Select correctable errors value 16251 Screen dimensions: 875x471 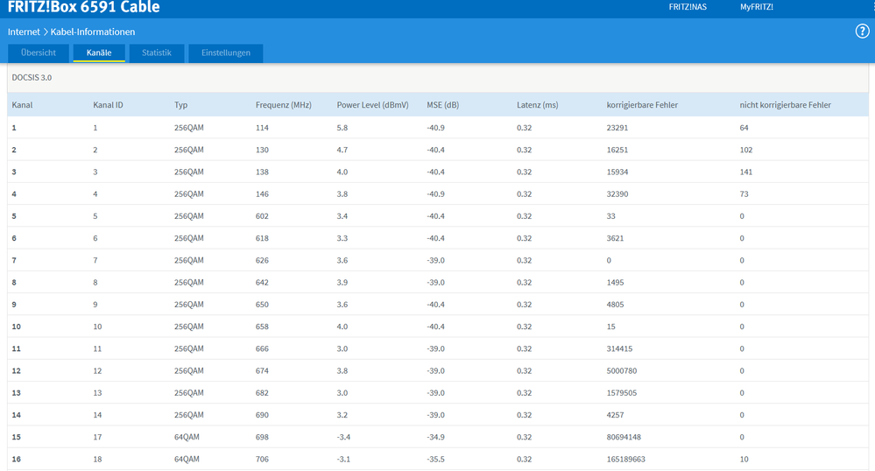617,150
